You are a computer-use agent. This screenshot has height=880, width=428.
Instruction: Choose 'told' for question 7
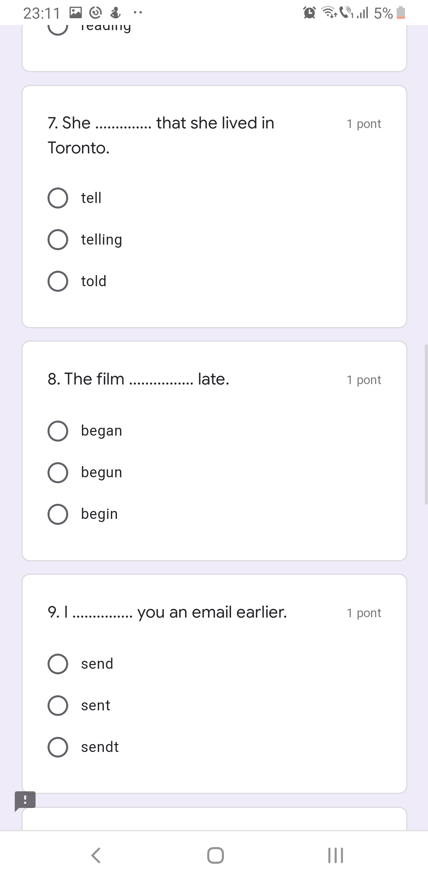[x=58, y=281]
